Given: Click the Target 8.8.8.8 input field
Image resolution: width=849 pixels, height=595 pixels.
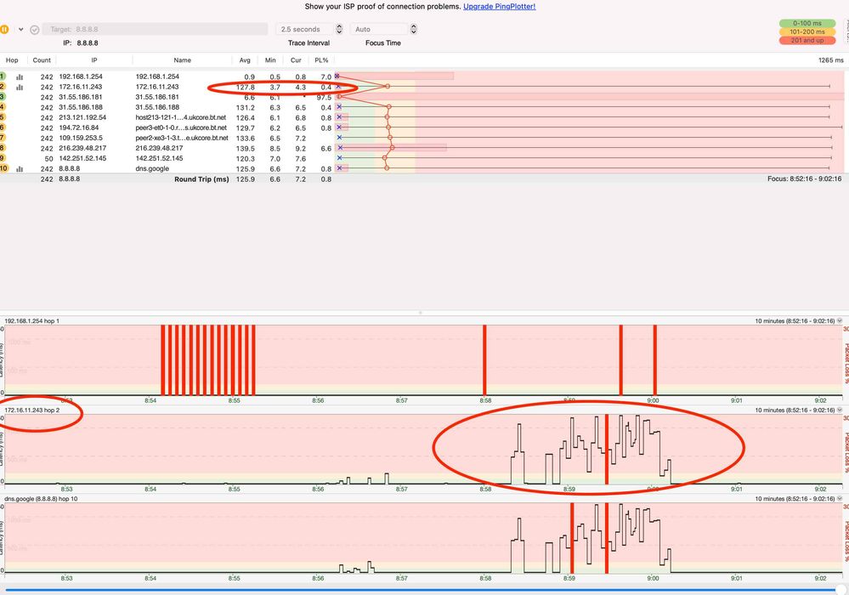Looking at the screenshot, I should pos(156,29).
